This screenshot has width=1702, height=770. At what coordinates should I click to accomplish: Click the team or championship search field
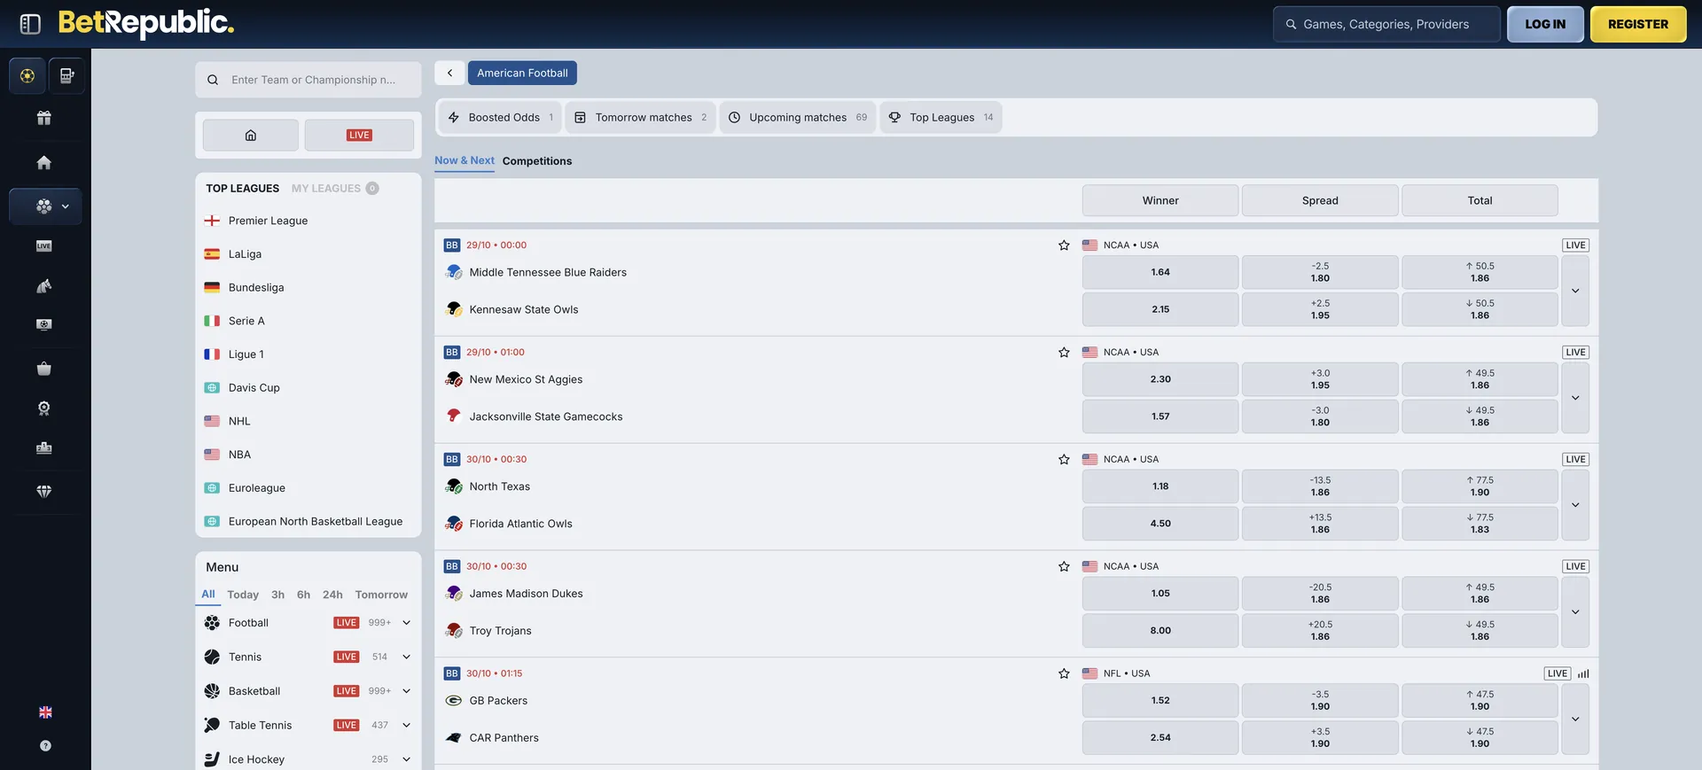point(308,80)
